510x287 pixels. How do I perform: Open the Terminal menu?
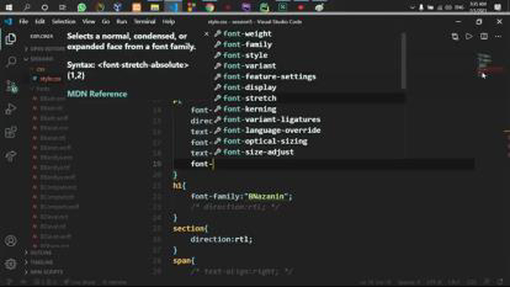click(144, 22)
